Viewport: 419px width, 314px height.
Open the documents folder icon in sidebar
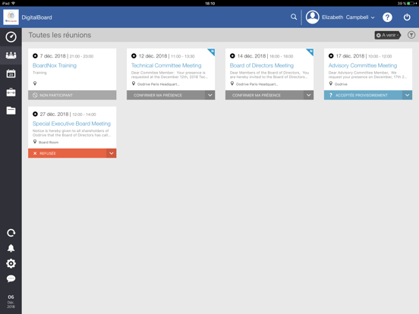pos(11,110)
